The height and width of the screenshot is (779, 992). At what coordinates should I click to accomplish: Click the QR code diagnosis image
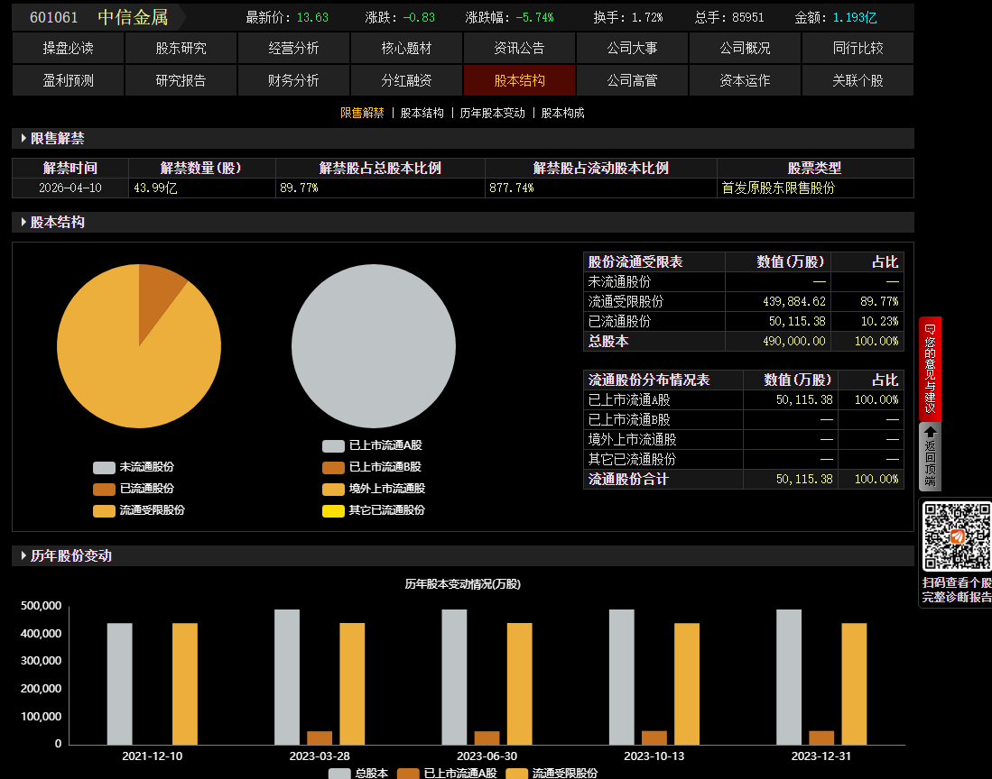[x=957, y=536]
